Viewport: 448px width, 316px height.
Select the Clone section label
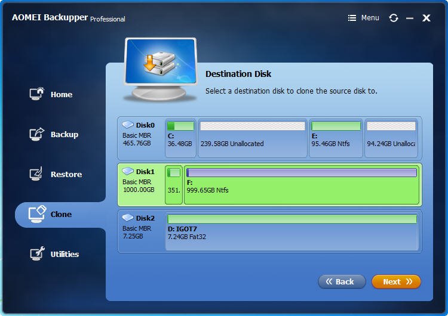[x=61, y=214]
